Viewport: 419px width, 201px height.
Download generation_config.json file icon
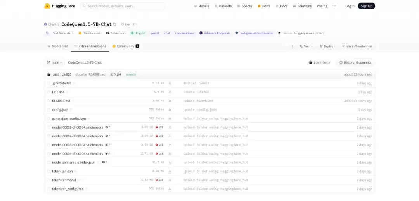pyautogui.click(x=170, y=119)
